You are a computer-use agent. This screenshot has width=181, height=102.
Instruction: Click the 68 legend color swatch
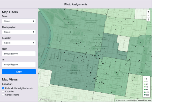tap(145, 90)
